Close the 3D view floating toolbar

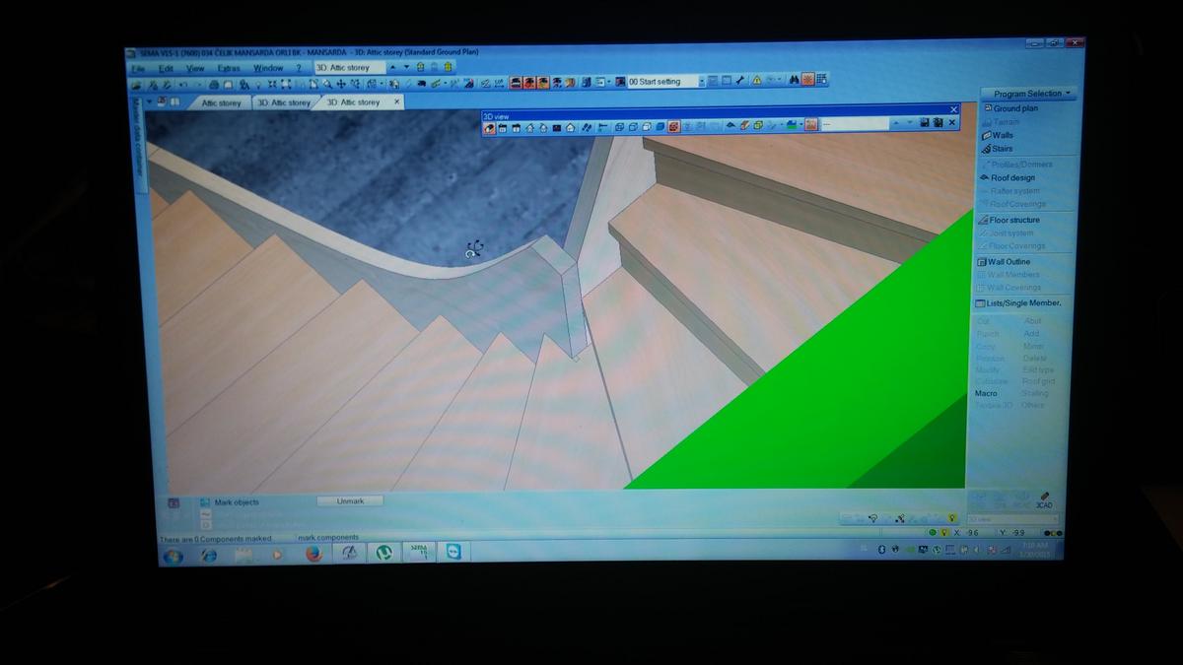953,109
